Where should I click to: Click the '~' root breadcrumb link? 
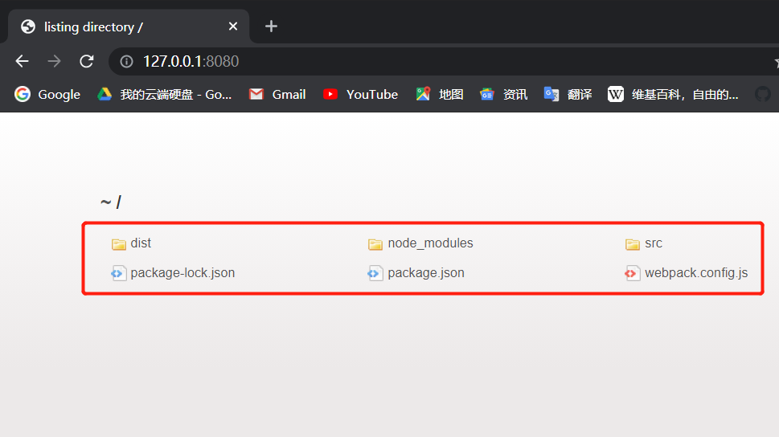(105, 202)
